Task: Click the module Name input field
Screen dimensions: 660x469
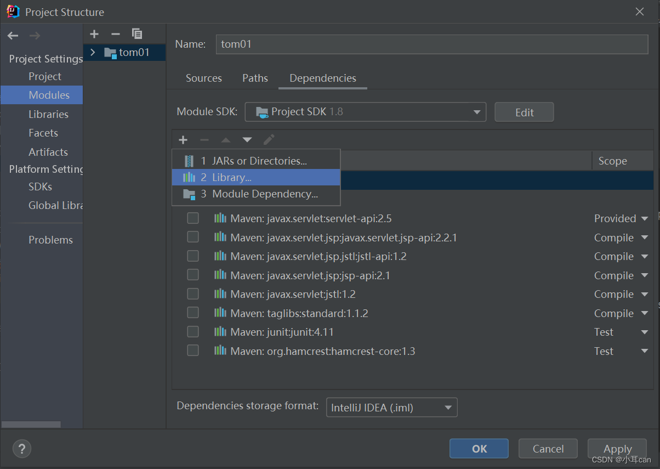Action: (431, 44)
